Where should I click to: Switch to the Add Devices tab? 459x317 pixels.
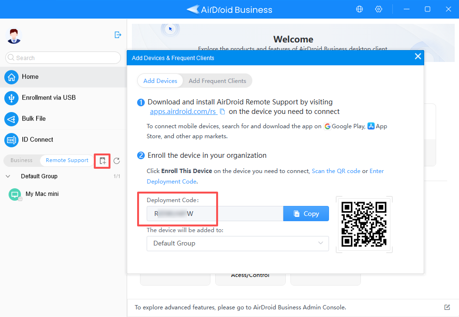point(160,81)
